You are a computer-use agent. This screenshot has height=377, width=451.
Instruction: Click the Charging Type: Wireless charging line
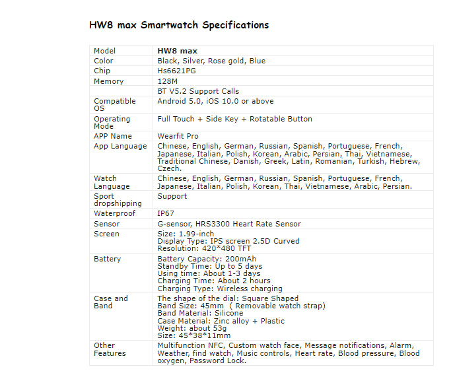click(219, 289)
